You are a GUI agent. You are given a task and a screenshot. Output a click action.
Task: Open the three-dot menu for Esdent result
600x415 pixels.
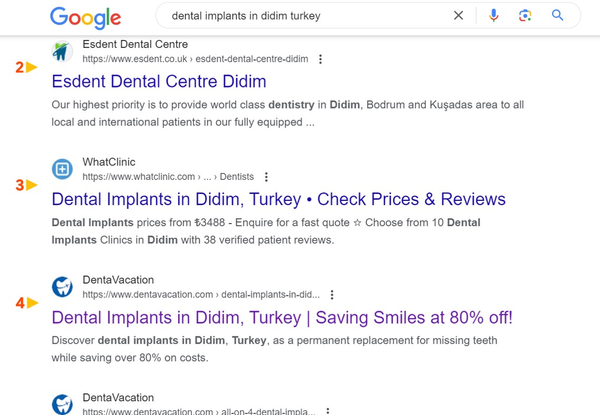pos(321,60)
